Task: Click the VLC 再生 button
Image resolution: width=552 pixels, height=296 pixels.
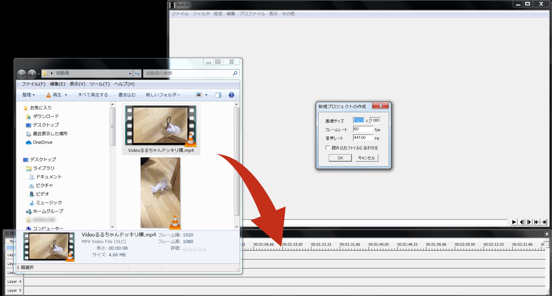Action: pos(54,95)
